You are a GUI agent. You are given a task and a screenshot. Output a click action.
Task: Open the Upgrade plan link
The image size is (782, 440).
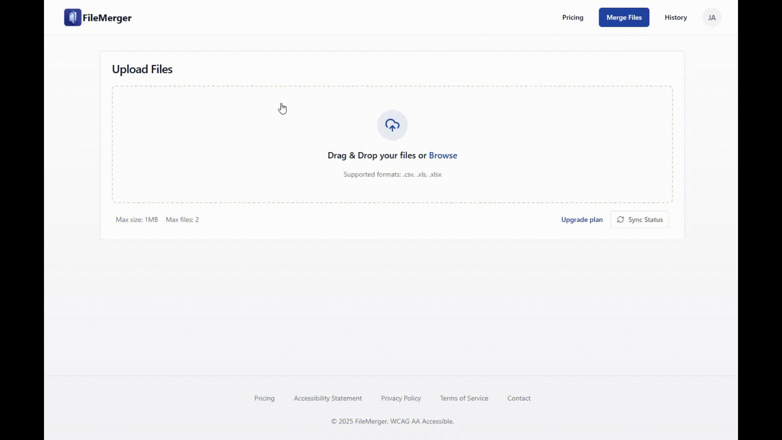tap(582, 220)
